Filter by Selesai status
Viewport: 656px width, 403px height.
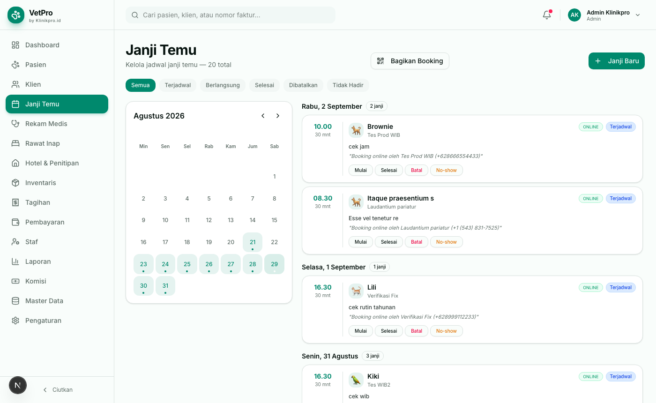tap(264, 85)
